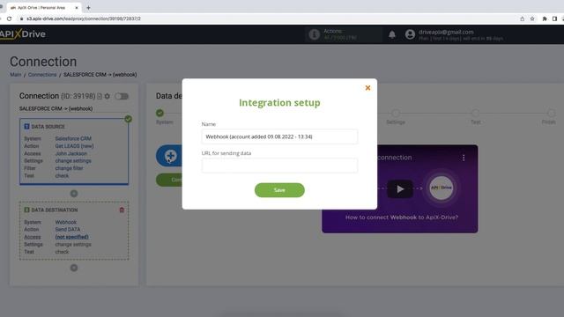The width and height of the screenshot is (564, 317).
Task: Open John Jackson access link
Action: [x=70, y=153]
